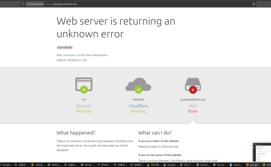Click the red error icon on Host

tap(193, 90)
